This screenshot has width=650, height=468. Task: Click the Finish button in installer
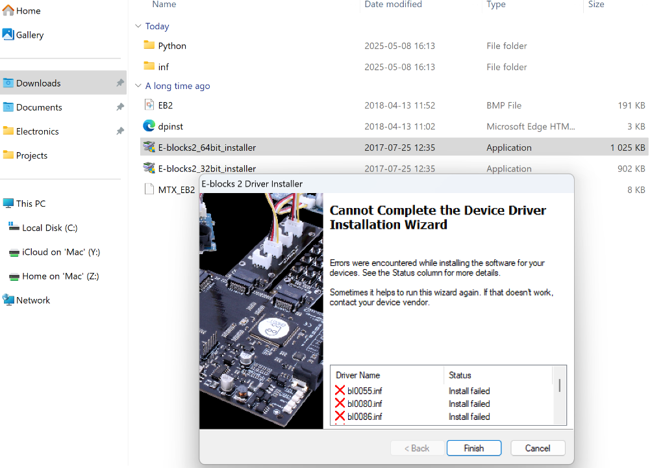pos(474,448)
